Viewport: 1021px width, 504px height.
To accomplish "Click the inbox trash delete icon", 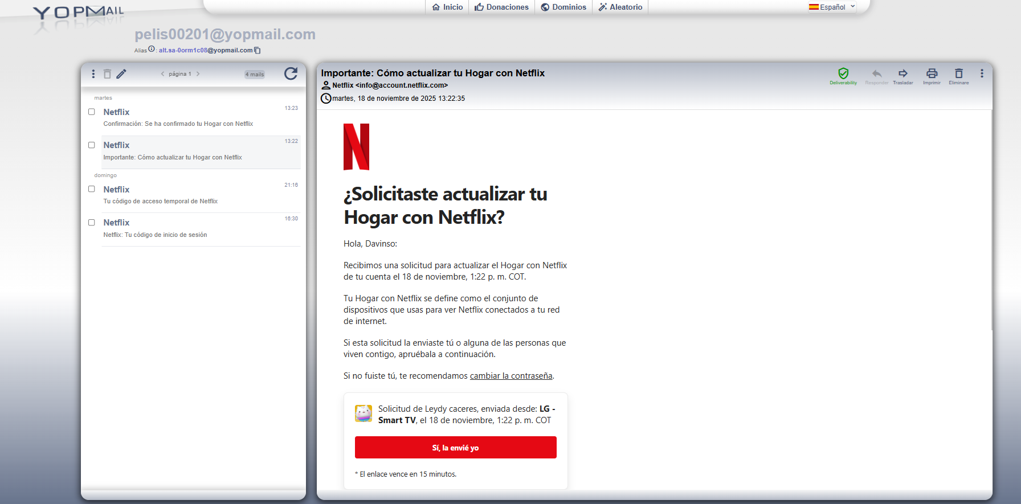I will click(107, 74).
